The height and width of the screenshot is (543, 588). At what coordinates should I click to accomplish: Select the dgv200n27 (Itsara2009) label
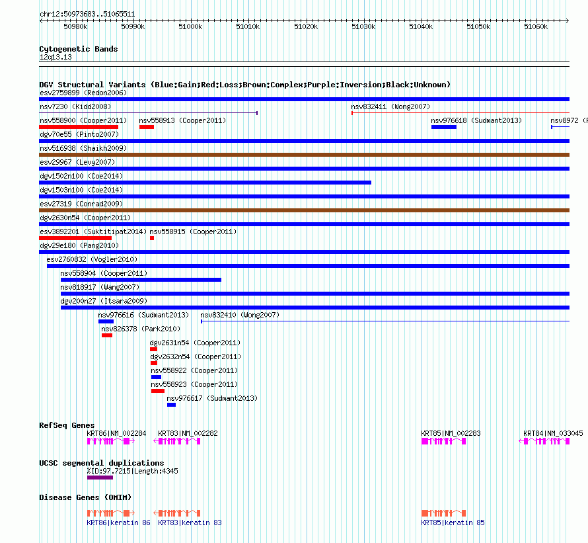point(104,301)
